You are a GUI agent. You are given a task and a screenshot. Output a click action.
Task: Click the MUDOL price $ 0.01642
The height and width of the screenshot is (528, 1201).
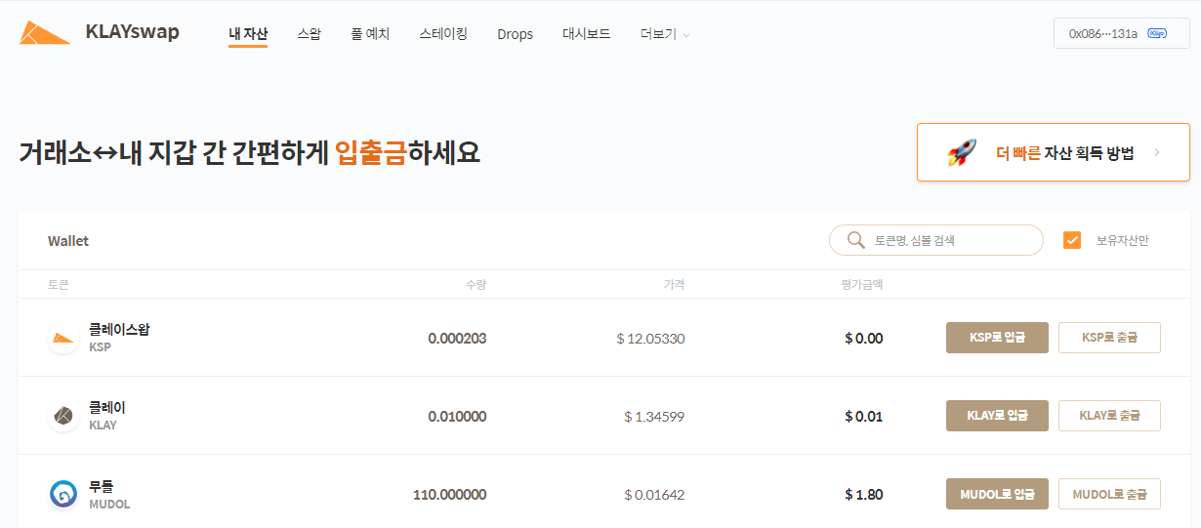[654, 495]
